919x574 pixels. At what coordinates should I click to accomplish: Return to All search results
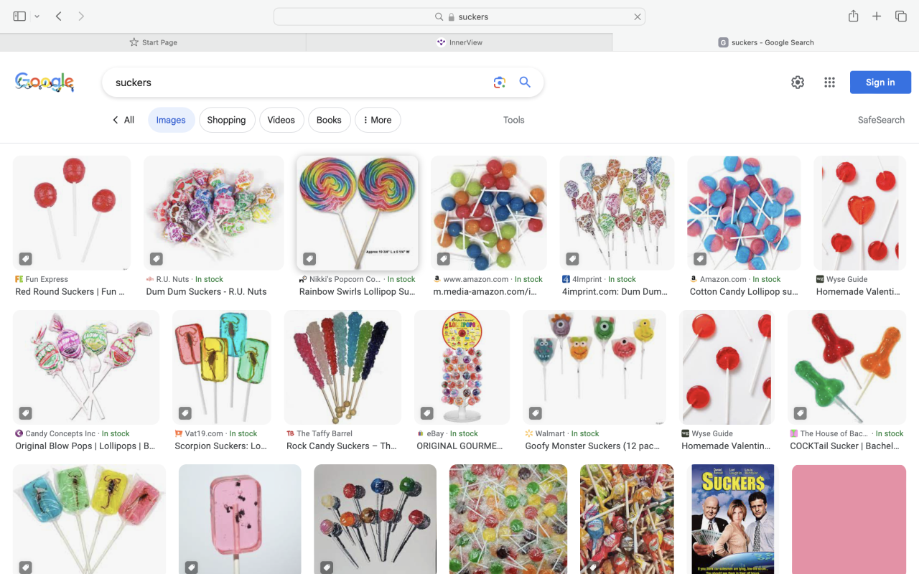(123, 121)
